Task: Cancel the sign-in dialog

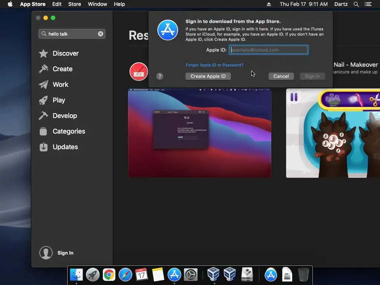Action: (x=281, y=76)
